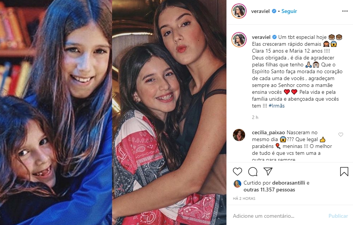Save the post with the bookmark icon
This screenshot has height=225, width=353.
344,172
